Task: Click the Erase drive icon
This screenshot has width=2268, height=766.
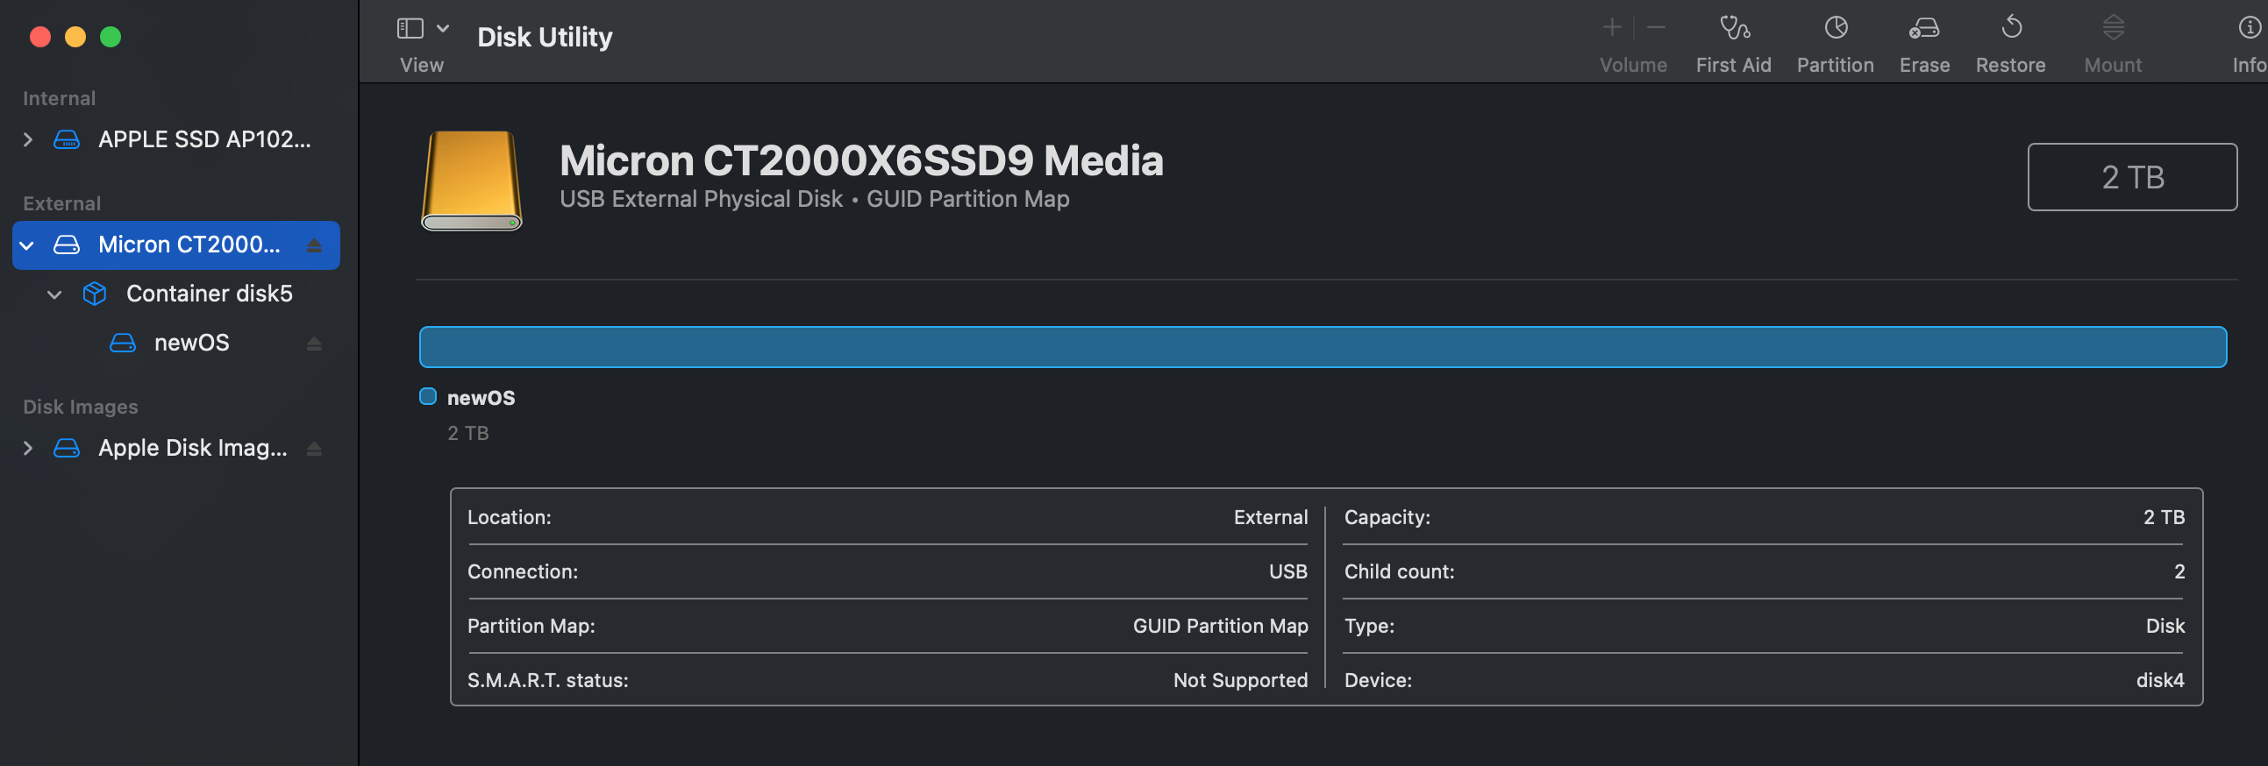Action: pyautogui.click(x=1923, y=28)
